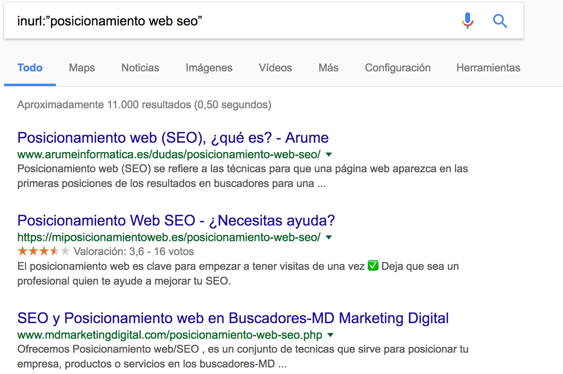Open the MD Marketing Digital result title
Viewport: 563px width, 374px height.
233,318
